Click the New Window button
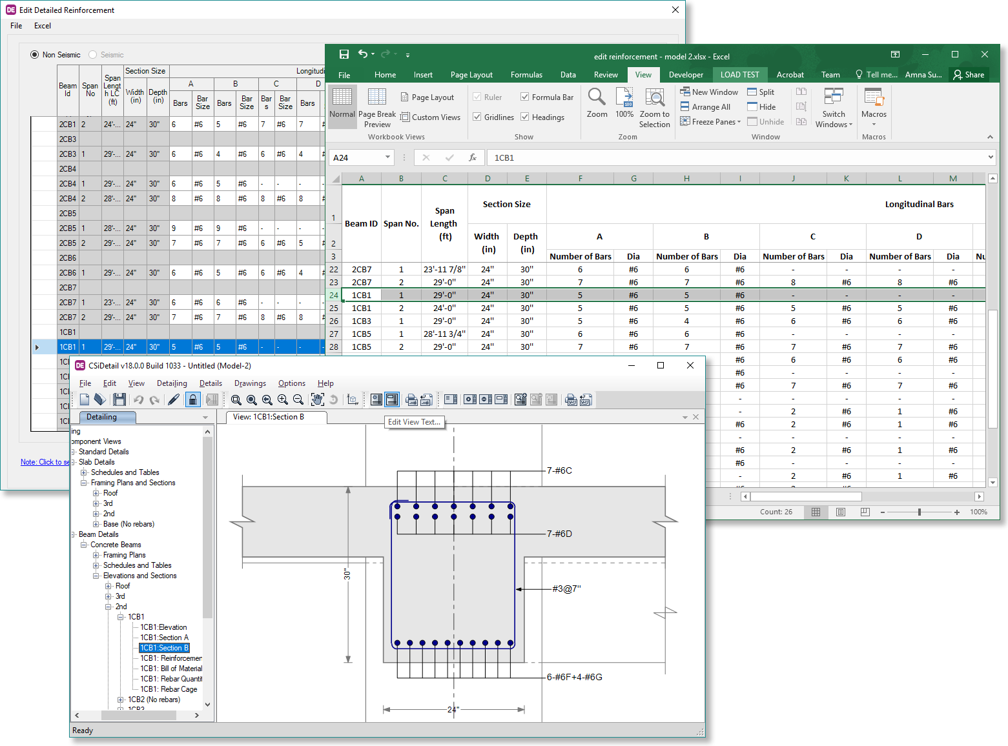Screen dimensions: 1008x746 point(709,92)
